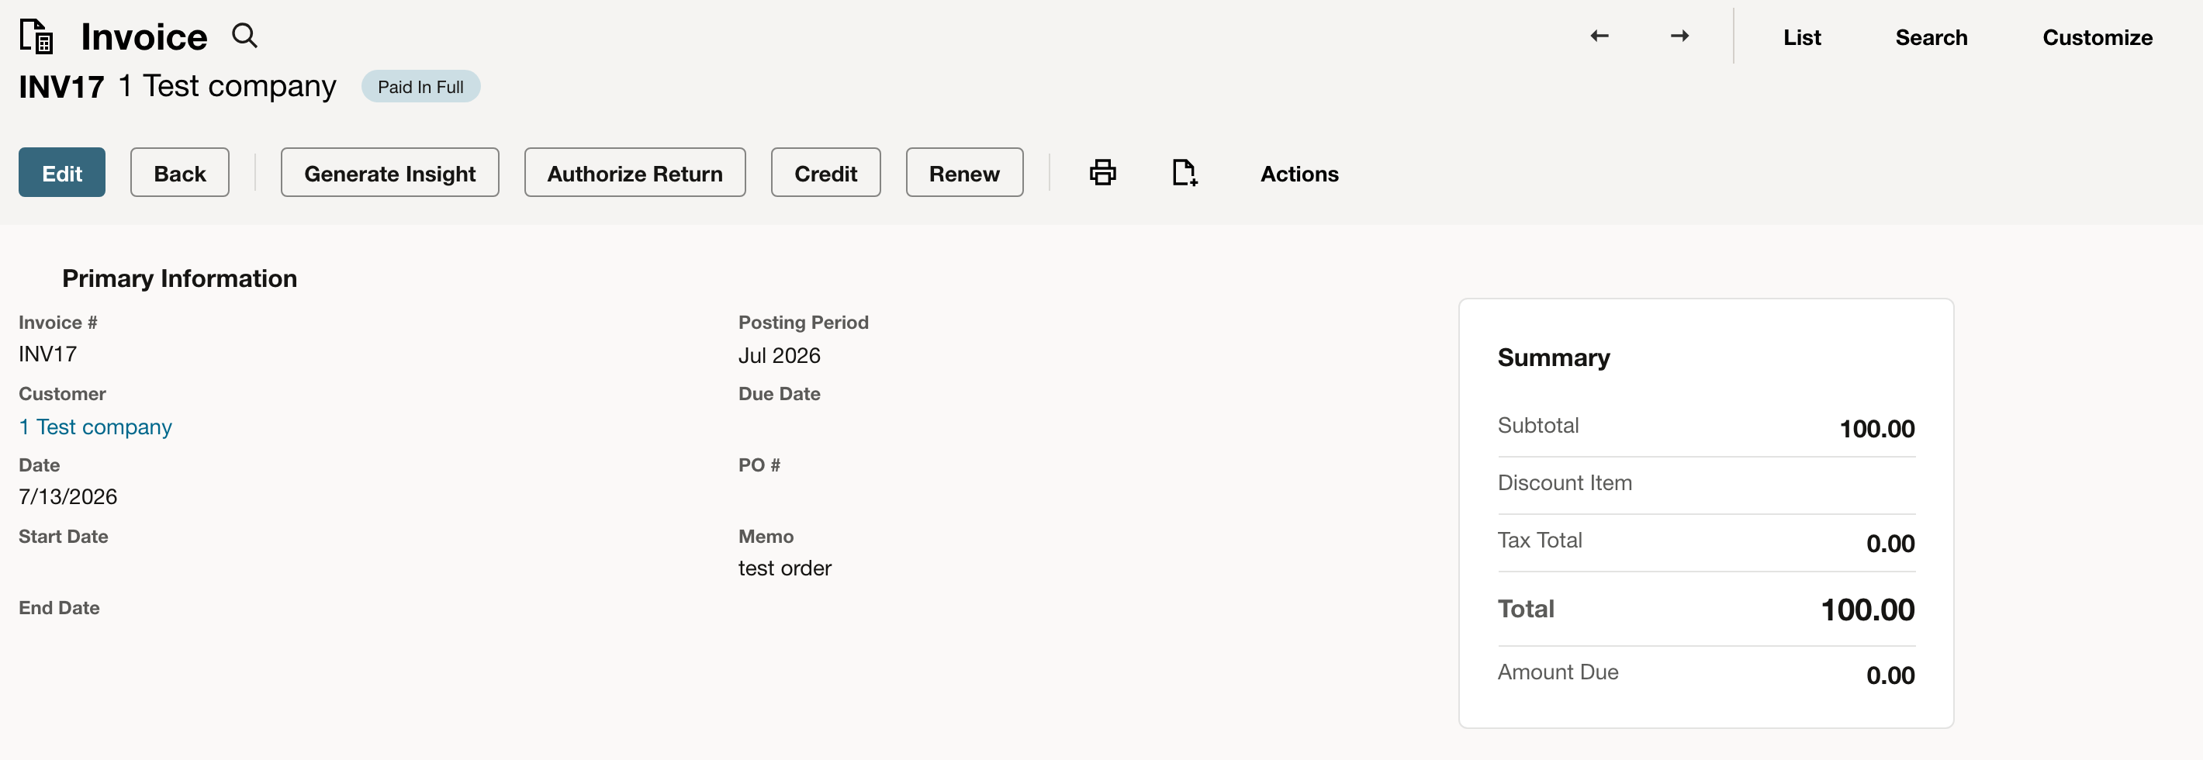Click the 7/13/2026 date value
Image resolution: width=2203 pixels, height=760 pixels.
coord(67,496)
